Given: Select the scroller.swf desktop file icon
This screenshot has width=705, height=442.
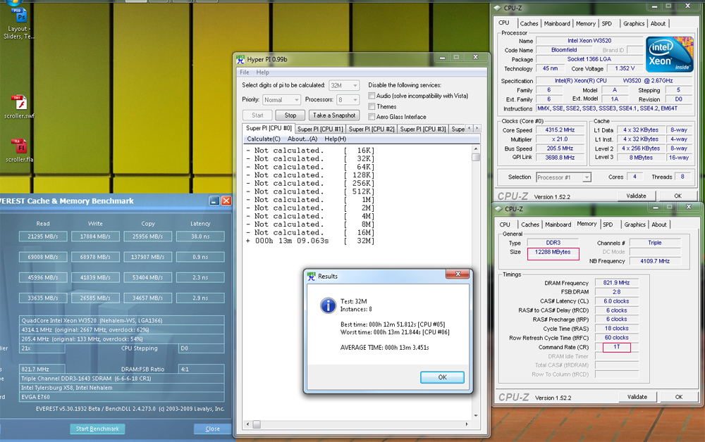Looking at the screenshot, I should click(x=19, y=107).
